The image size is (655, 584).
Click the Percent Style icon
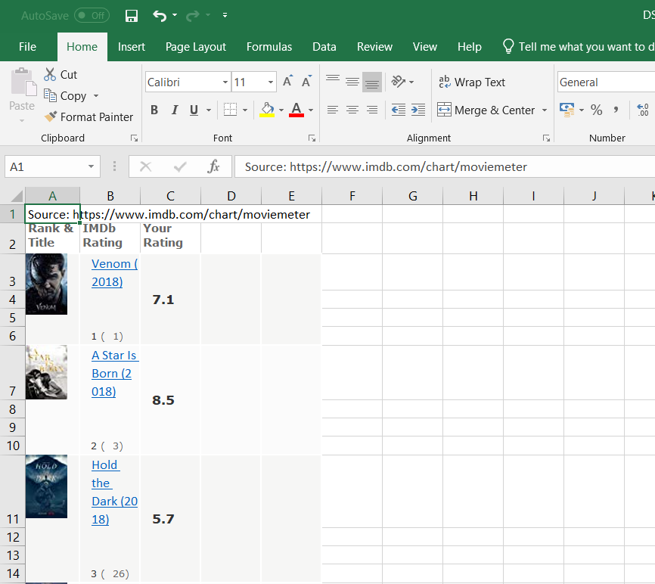pos(597,110)
